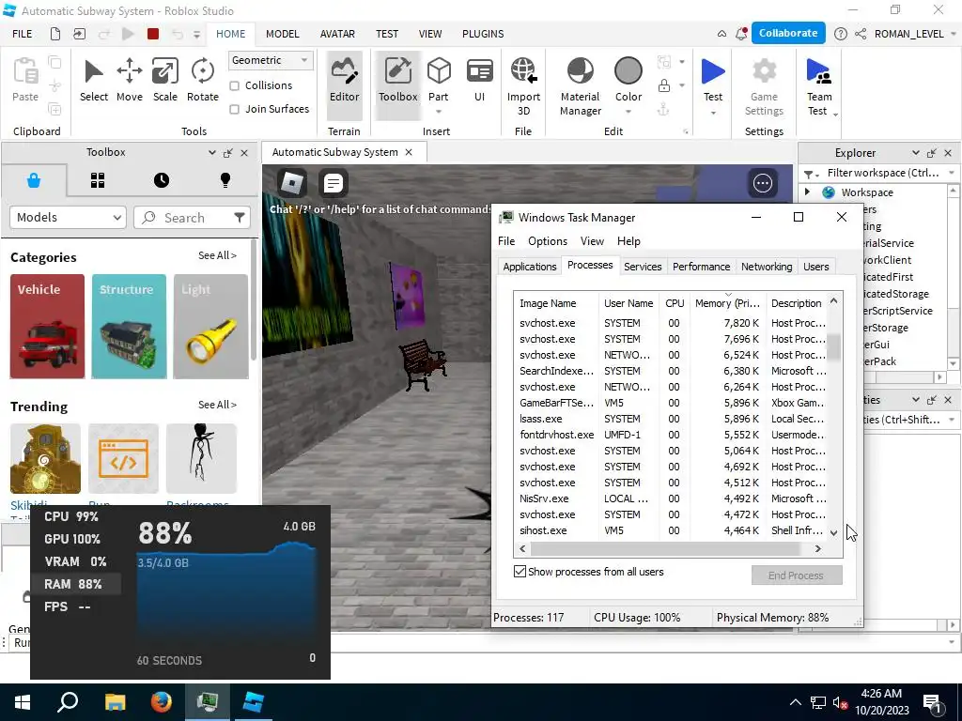Activate the Move tool
Image resolution: width=962 pixels, height=721 pixels.
[130, 80]
